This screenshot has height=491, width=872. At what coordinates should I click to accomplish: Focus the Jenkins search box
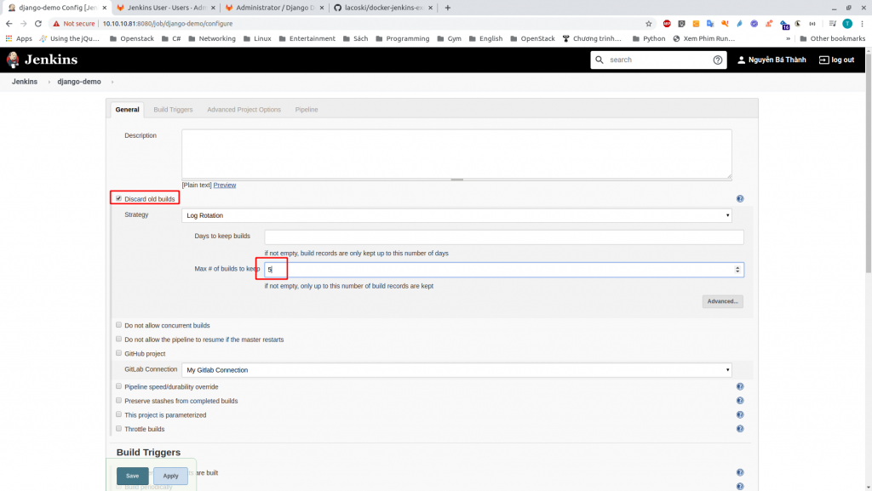658,60
